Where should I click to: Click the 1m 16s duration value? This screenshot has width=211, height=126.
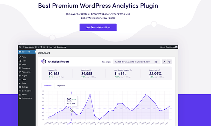point(120,74)
